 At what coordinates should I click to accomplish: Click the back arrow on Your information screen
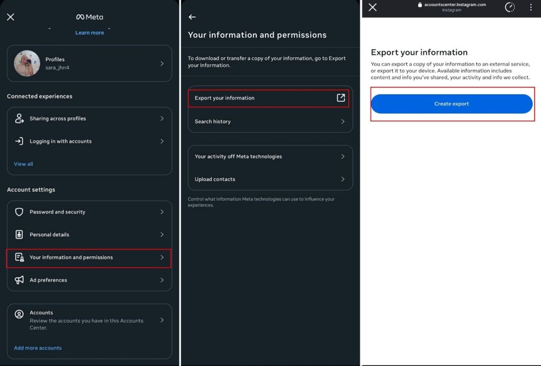pos(192,16)
